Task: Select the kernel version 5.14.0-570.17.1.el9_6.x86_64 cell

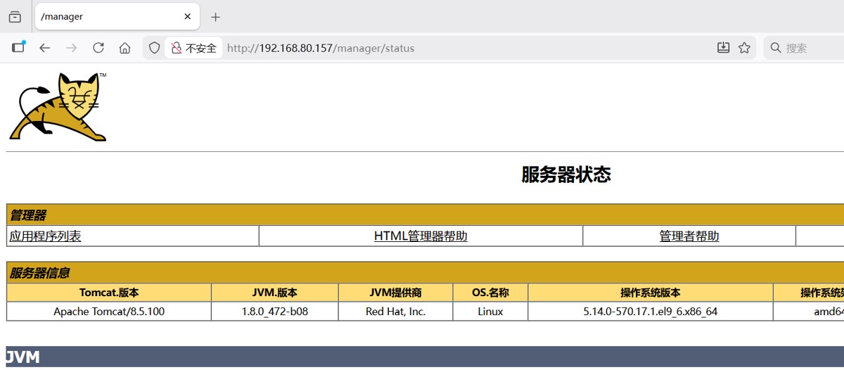Action: [x=651, y=311]
